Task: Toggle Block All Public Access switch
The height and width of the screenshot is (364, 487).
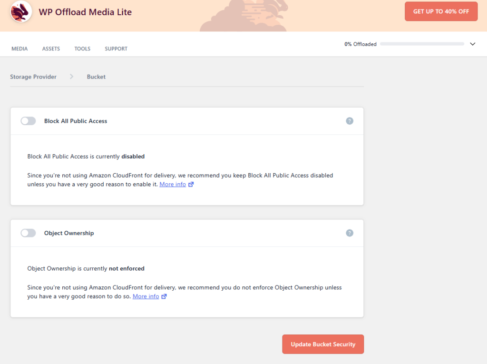Action: [28, 121]
